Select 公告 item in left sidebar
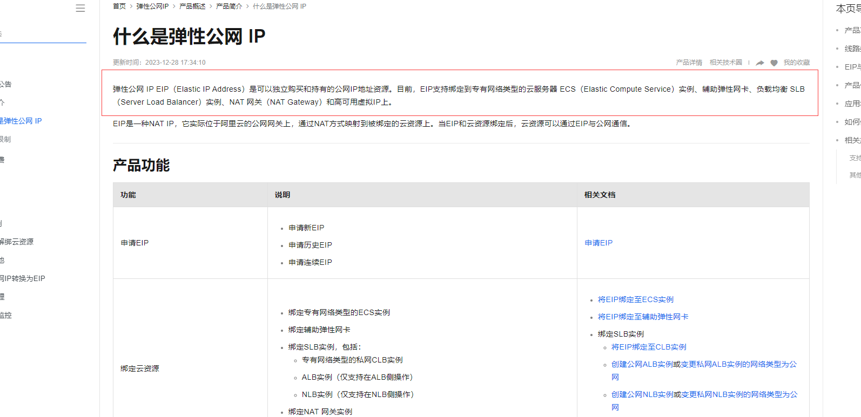 (6, 84)
